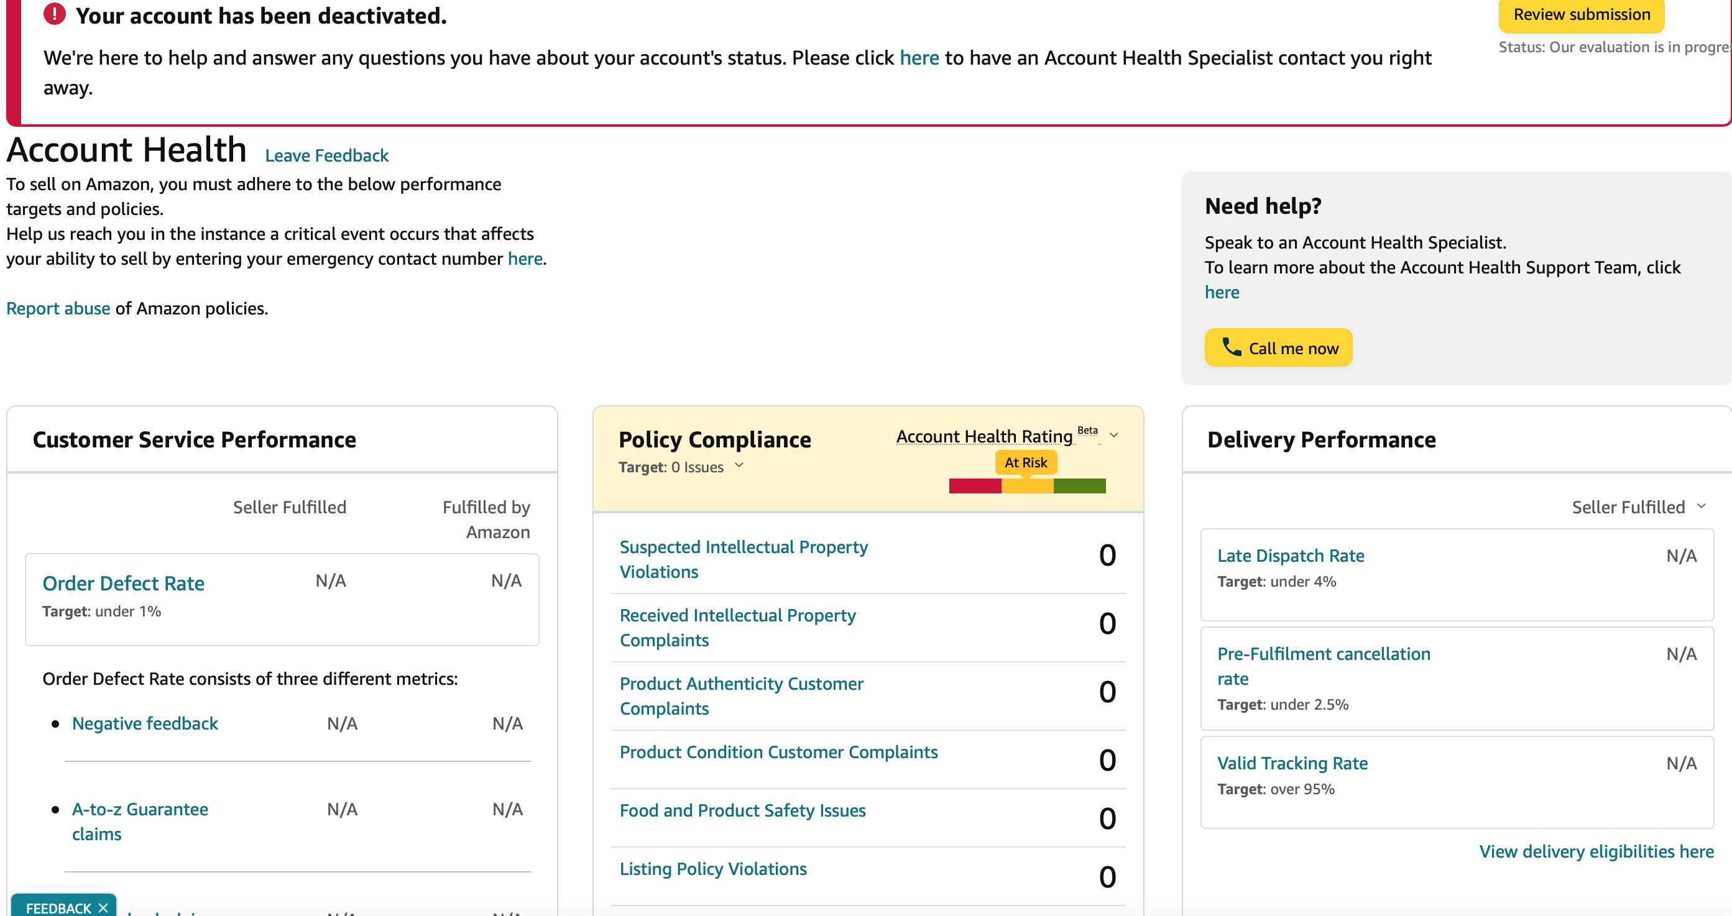Click the At Risk rating badge
This screenshot has width=1732, height=916.
coord(1026,462)
